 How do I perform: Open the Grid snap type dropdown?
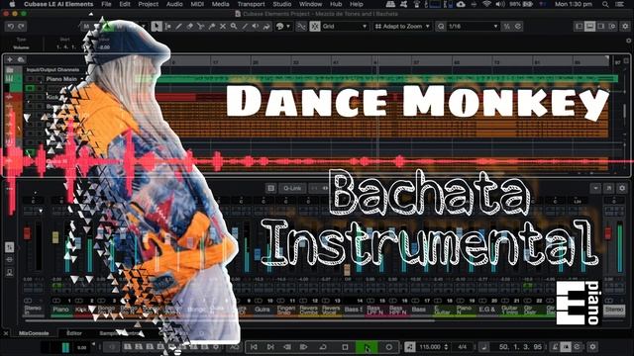[x=345, y=27]
